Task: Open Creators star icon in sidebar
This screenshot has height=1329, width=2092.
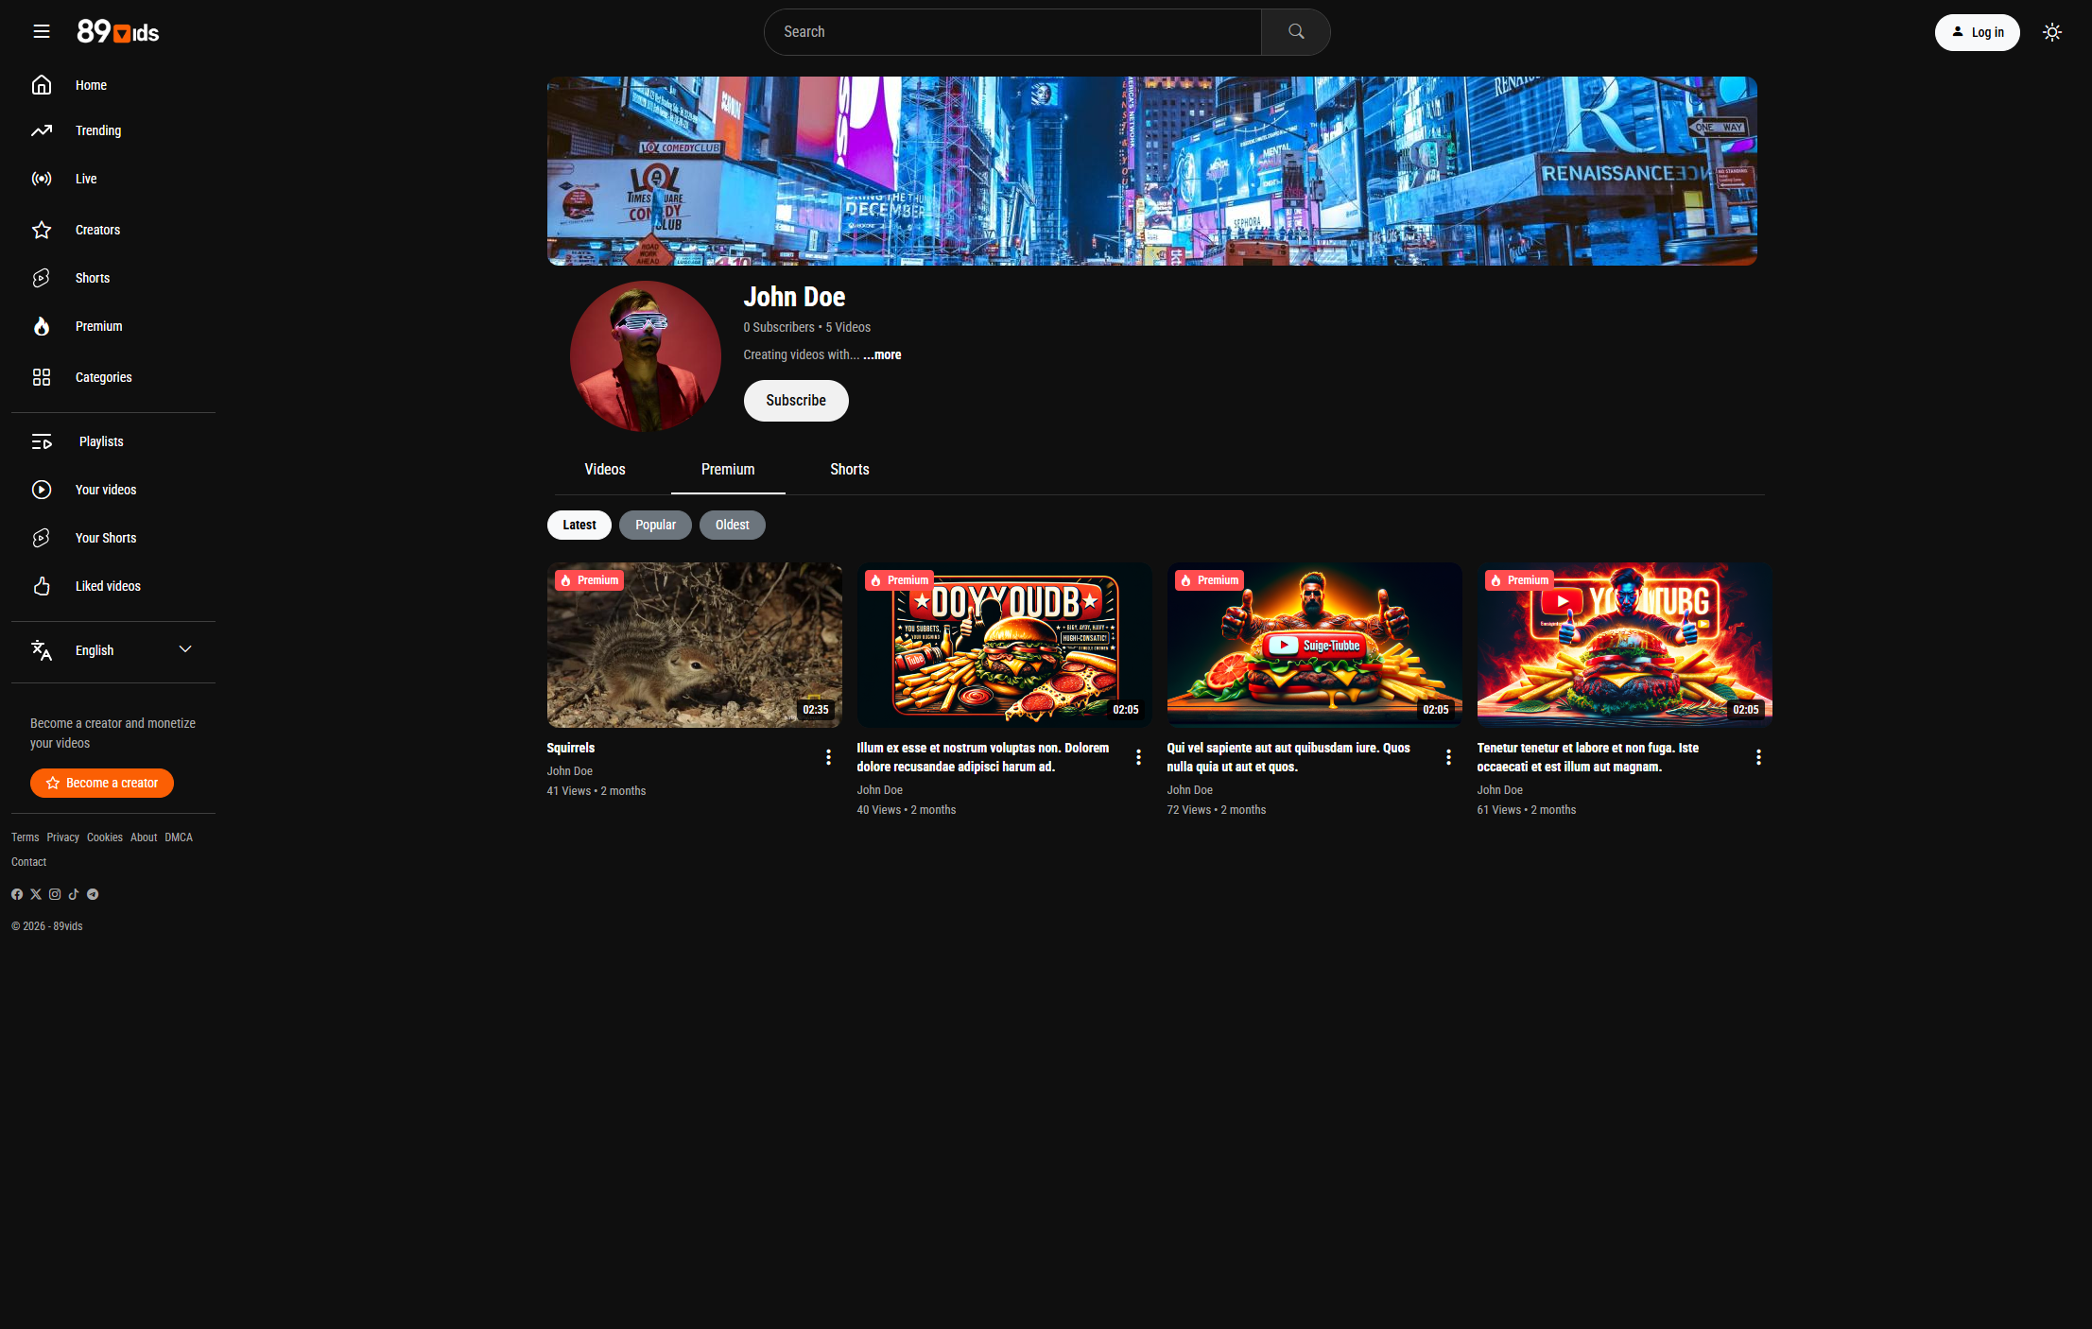Action: click(42, 230)
